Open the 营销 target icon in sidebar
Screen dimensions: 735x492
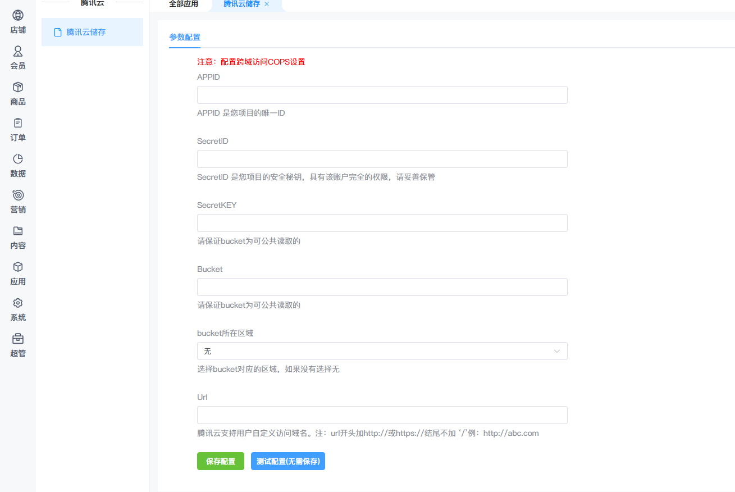[x=18, y=195]
